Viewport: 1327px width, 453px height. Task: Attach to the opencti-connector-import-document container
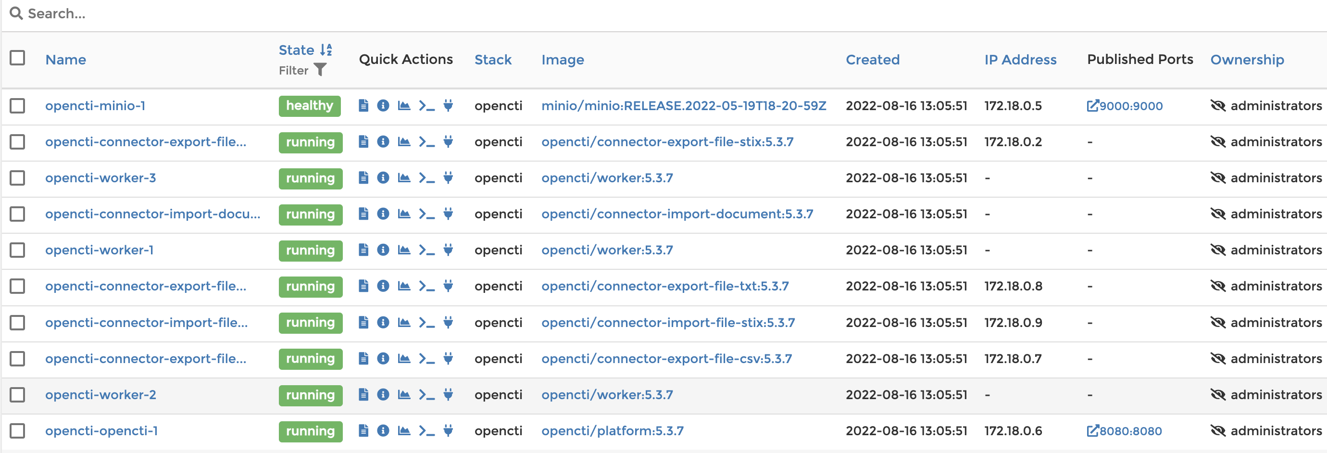[x=449, y=214]
